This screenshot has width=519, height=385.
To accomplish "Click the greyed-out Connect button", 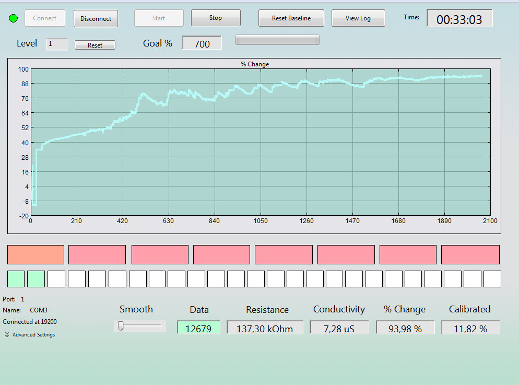I will [x=45, y=18].
